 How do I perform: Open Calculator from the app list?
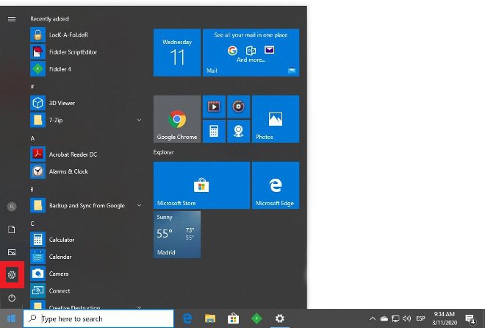tap(85, 240)
